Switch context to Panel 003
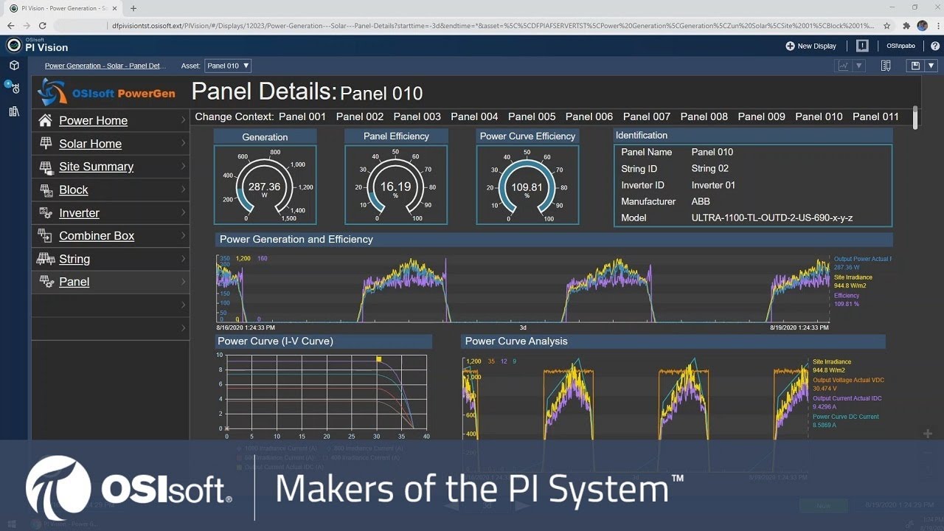 coord(417,117)
